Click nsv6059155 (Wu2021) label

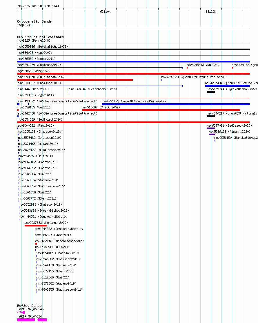[34, 107]
